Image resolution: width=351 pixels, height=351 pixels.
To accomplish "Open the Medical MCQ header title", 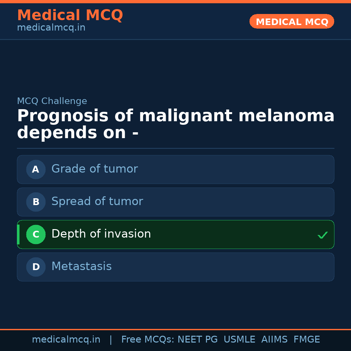I will coord(70,15).
